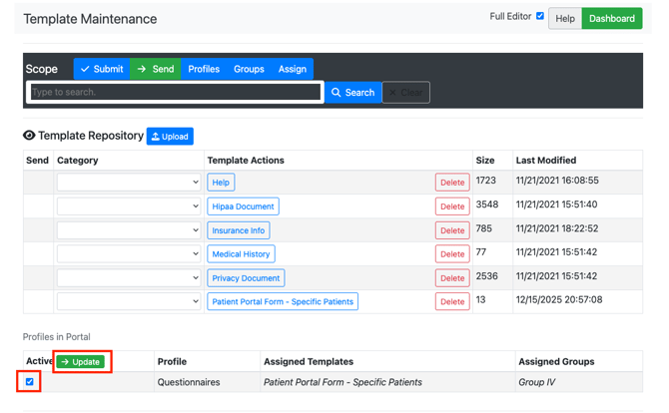The height and width of the screenshot is (413, 669).
Task: Open the Privacy Document template
Action: tap(246, 278)
